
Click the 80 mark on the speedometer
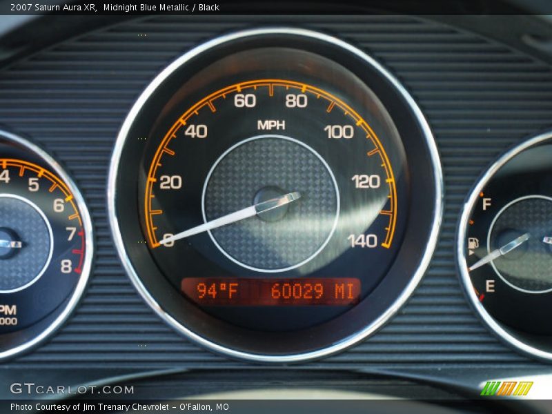point(296,101)
